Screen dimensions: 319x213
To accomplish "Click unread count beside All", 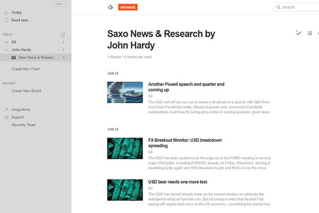I will click(63, 42).
